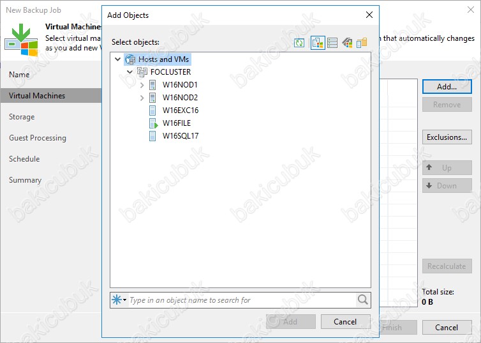Collapse the Hosts and VMs node
Screen dimensions: 481x343
(x=117, y=59)
